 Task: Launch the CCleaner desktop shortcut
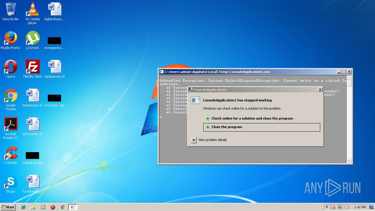tap(11, 155)
